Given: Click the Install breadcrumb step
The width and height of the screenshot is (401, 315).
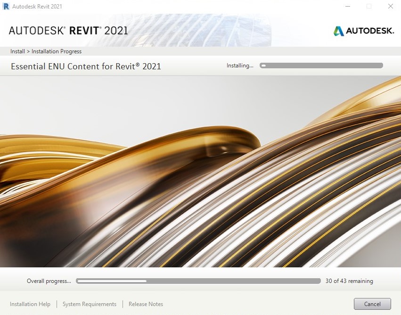Looking at the screenshot, I should 17,51.
